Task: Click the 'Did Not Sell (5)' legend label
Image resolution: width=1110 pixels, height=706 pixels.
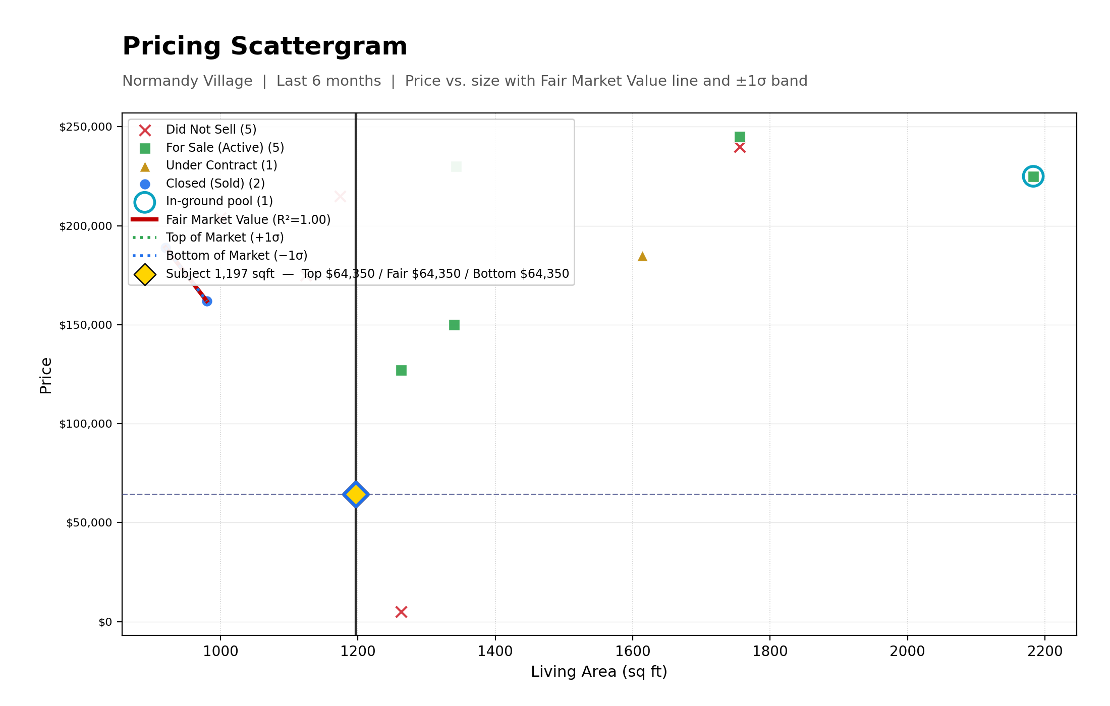Action: [x=211, y=130]
